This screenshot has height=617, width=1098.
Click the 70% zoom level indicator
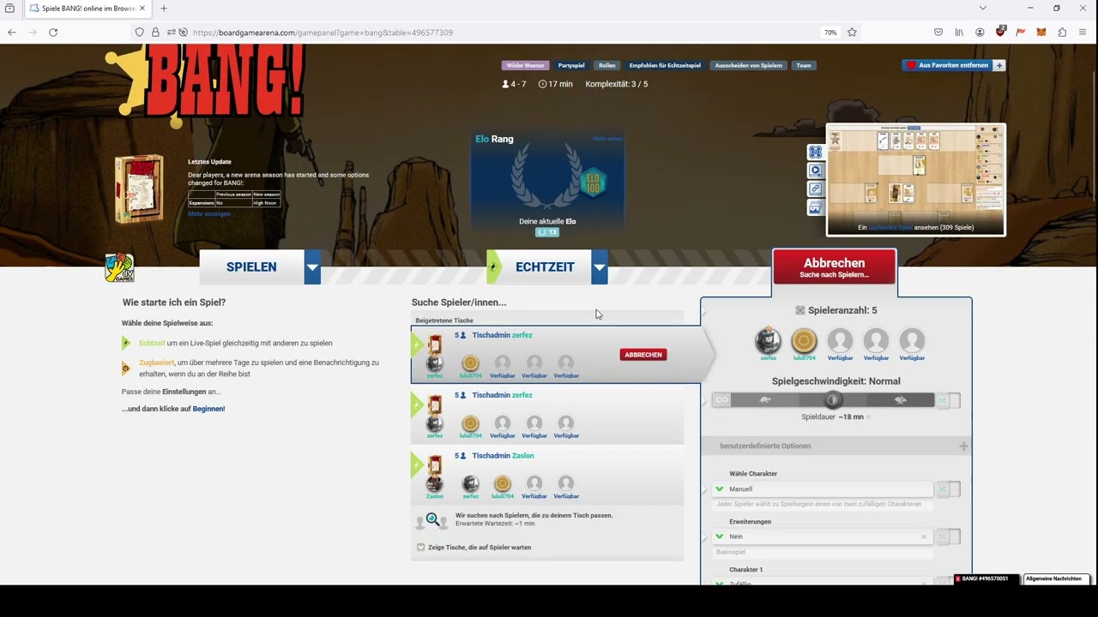point(830,33)
